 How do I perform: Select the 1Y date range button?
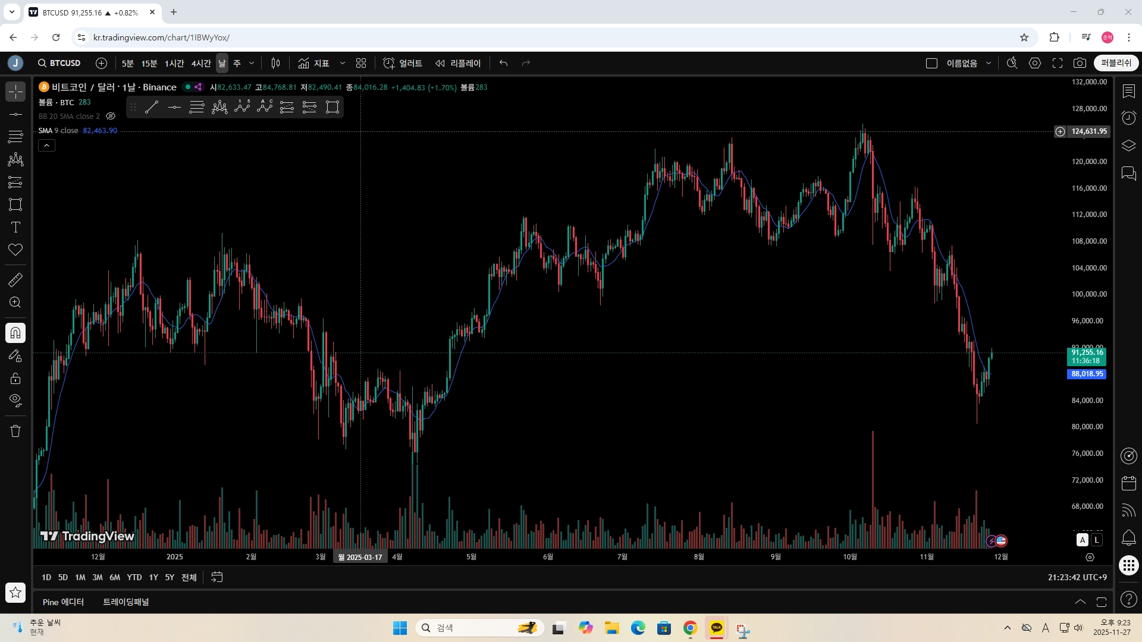tap(153, 577)
